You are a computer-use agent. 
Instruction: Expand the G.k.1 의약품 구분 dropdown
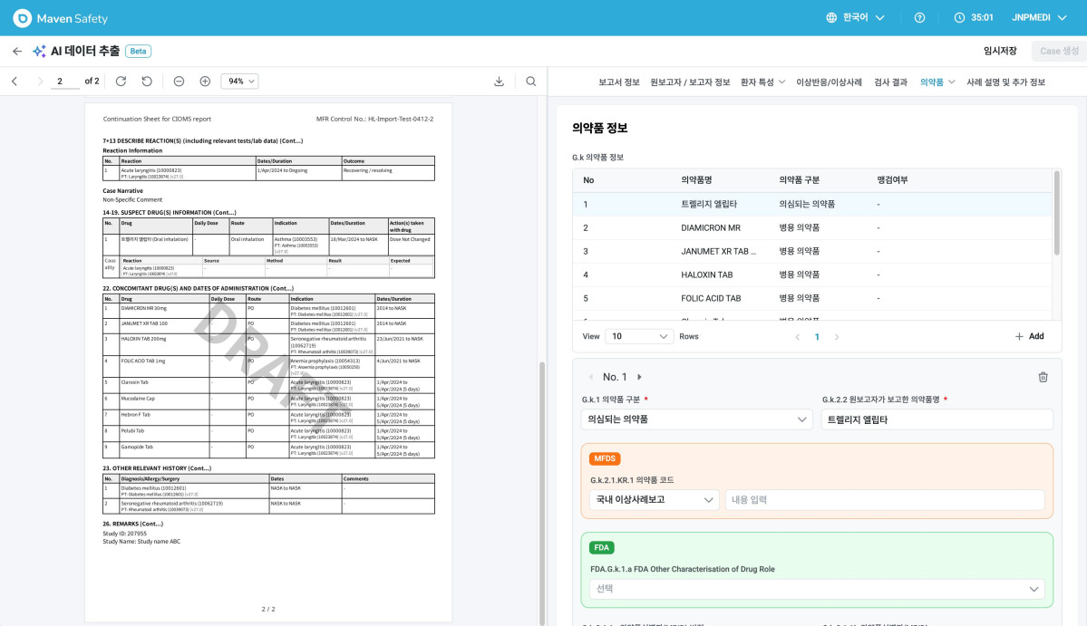pyautogui.click(x=696, y=419)
